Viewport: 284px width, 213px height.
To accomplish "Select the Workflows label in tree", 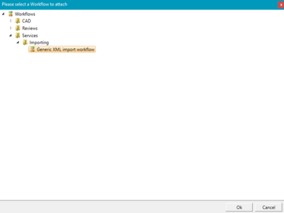I will click(x=25, y=14).
